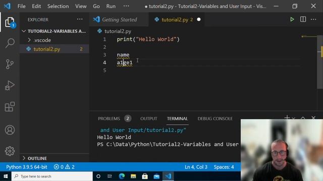Open Microsoft Store from taskbar
This screenshot has width=323, height=181.
coord(145,176)
